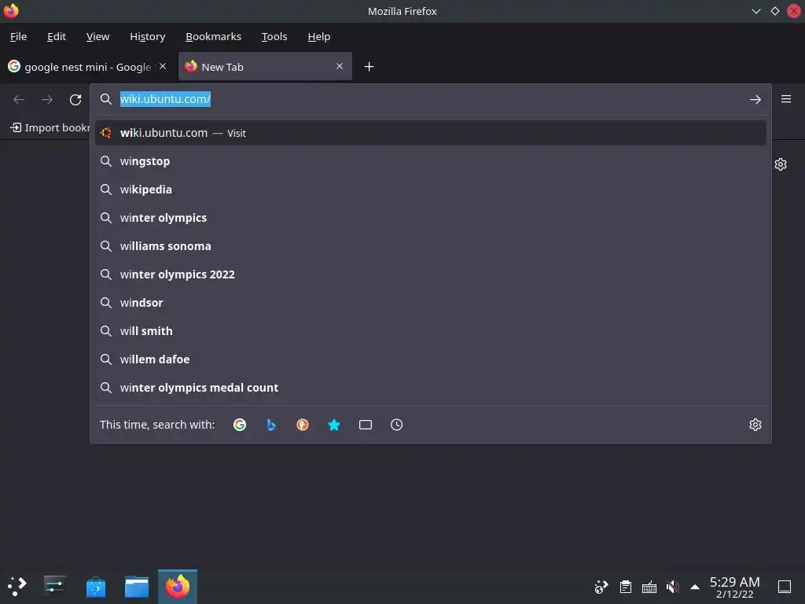Screen dimensions: 805x604
Task: Go forward to the next page
Action: [47, 100]
